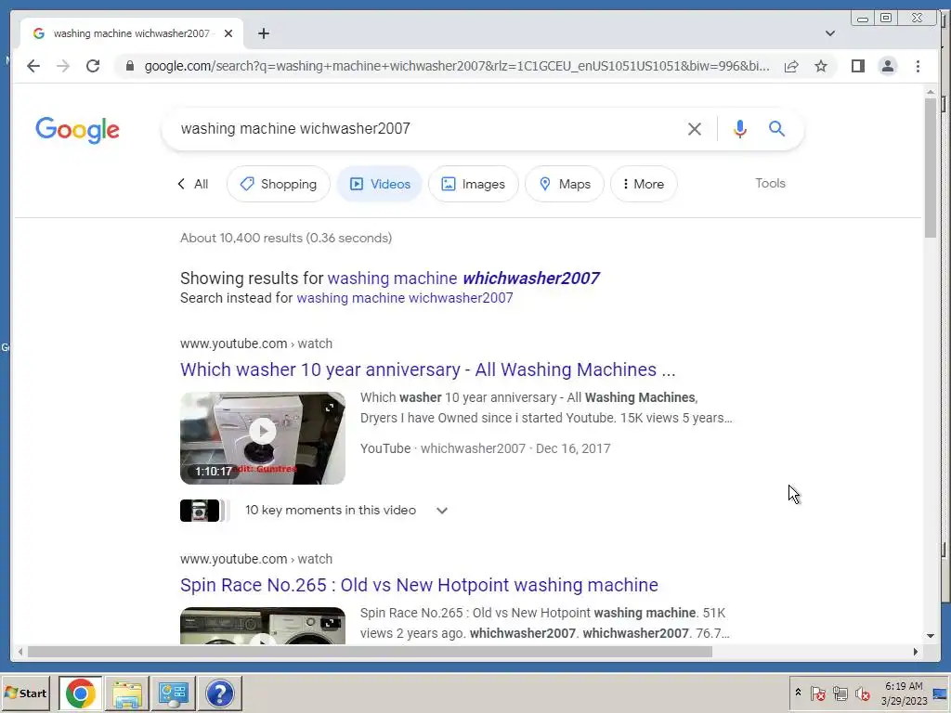
Task: Open corrected query whichwasher2007 link
Action: [463, 279]
